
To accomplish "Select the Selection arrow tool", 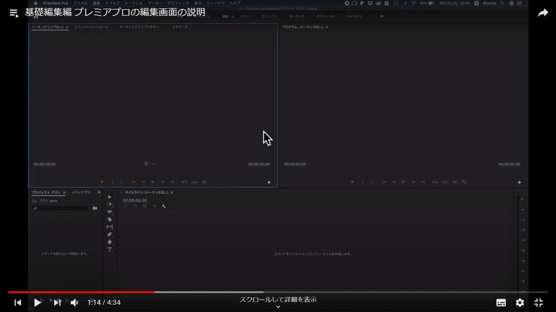I will (109, 197).
